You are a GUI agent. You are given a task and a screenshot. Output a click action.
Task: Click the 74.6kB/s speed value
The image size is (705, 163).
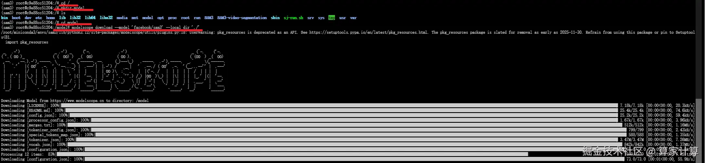tap(685, 111)
